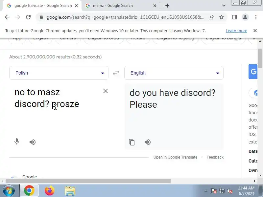263x197 pixels.
Task: Toggle the browser side panel
Action: tap(235, 17)
